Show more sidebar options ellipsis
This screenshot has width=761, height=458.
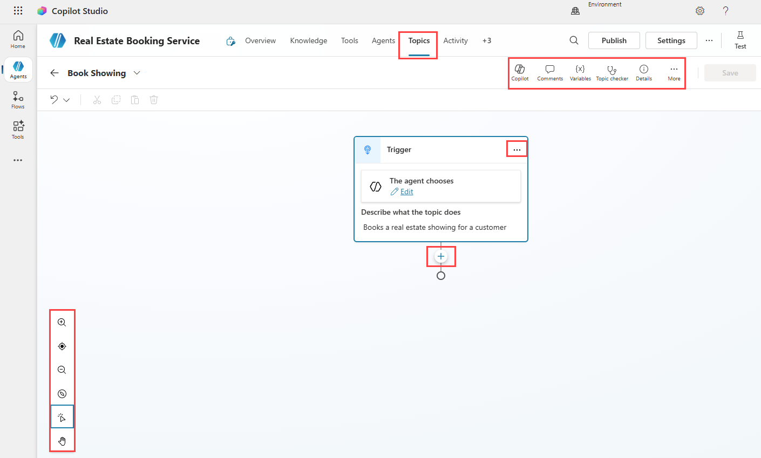tap(18, 160)
